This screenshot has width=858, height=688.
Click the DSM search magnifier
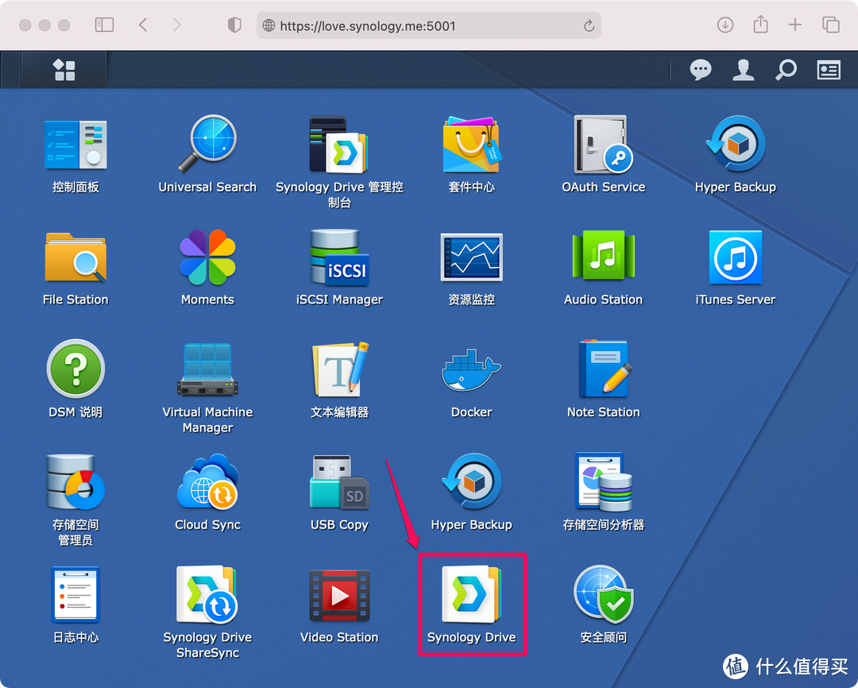[x=786, y=70]
